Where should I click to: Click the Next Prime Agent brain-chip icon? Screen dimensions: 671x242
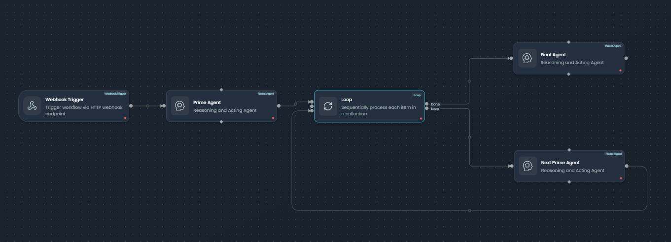528,166
